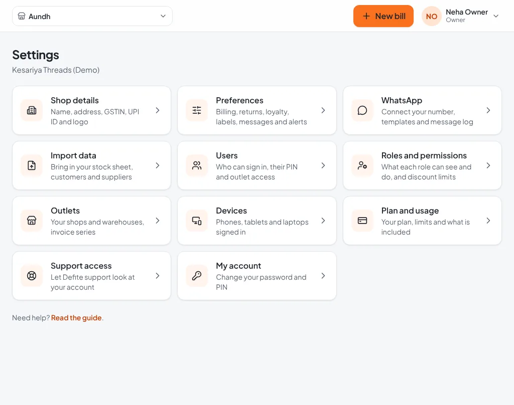Image resolution: width=514 pixels, height=405 pixels.
Task: Click the Shop details building icon
Action: click(x=32, y=110)
